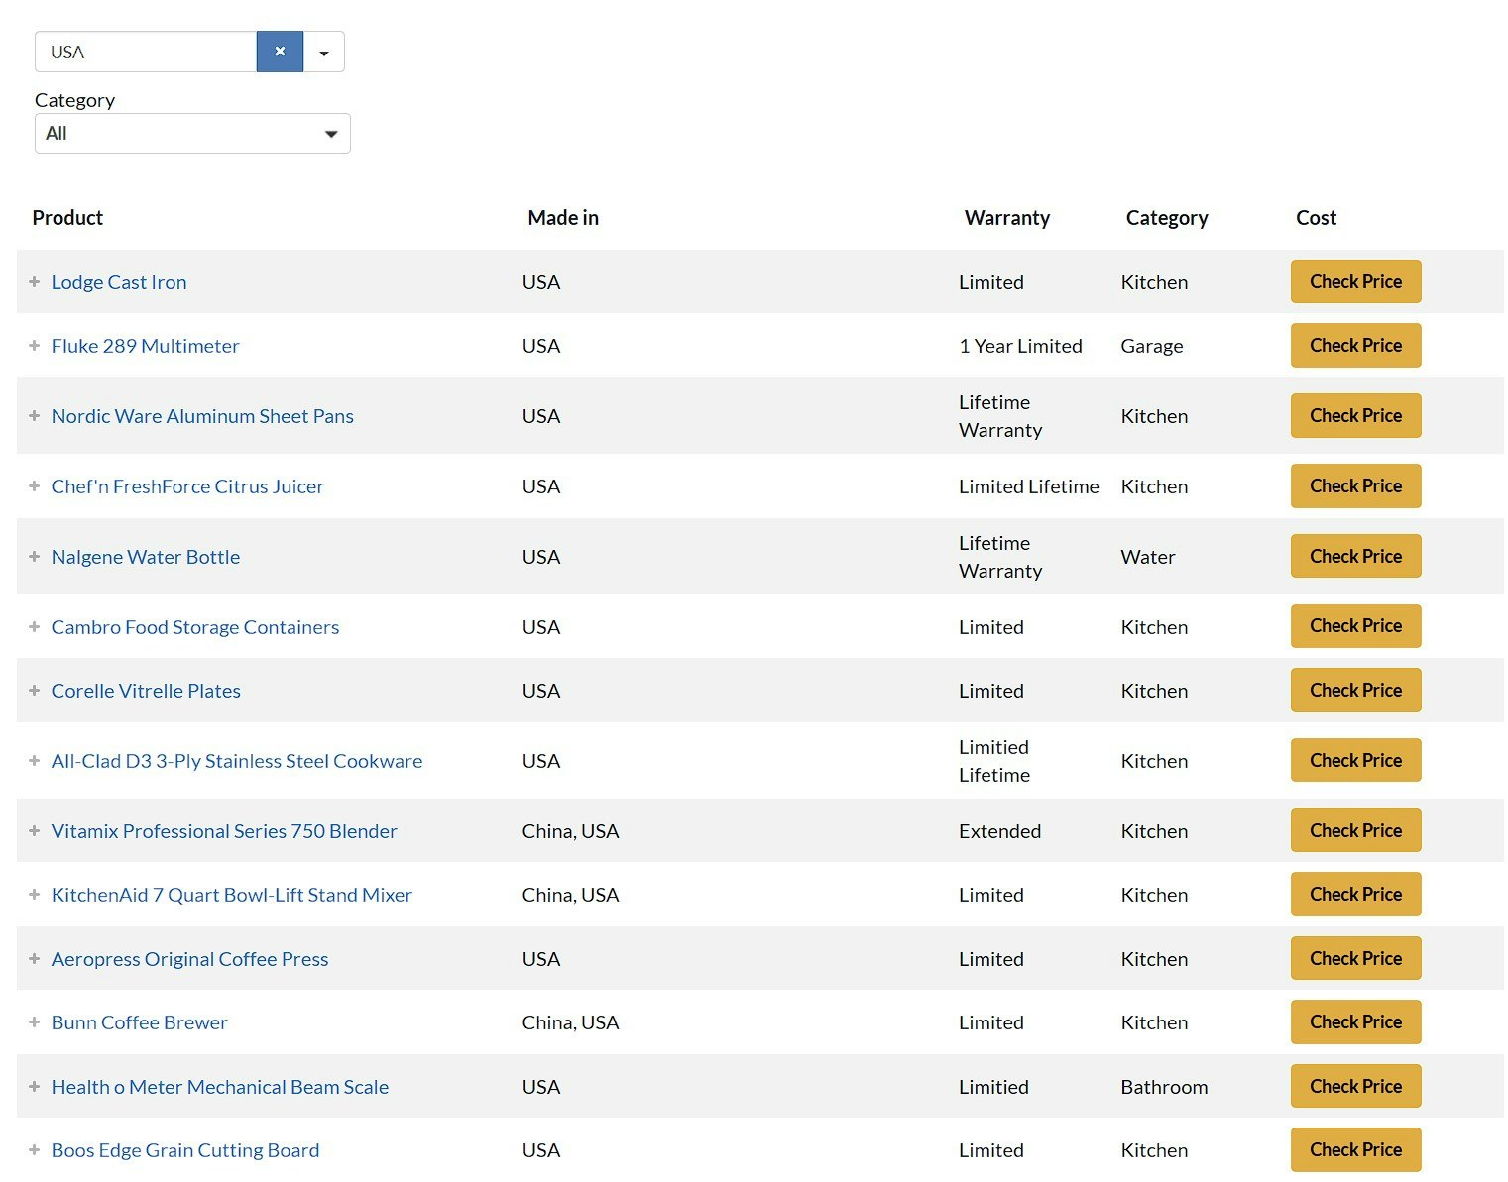Open Aeropress Original Coffee Press link
Screen dimensions: 1508x1182
pos(190,959)
